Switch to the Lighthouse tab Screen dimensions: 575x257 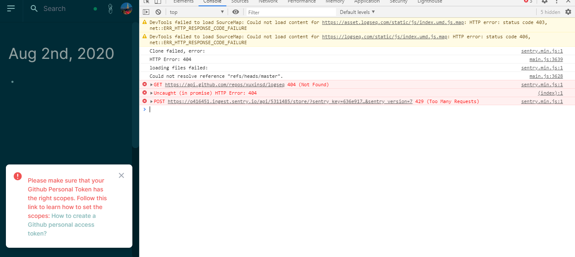430,2
